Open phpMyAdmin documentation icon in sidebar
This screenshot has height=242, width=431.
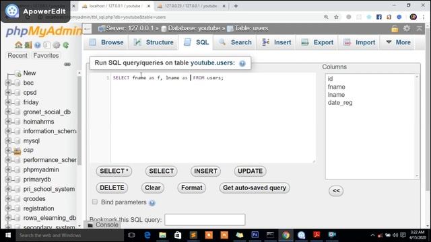[x=38, y=45]
